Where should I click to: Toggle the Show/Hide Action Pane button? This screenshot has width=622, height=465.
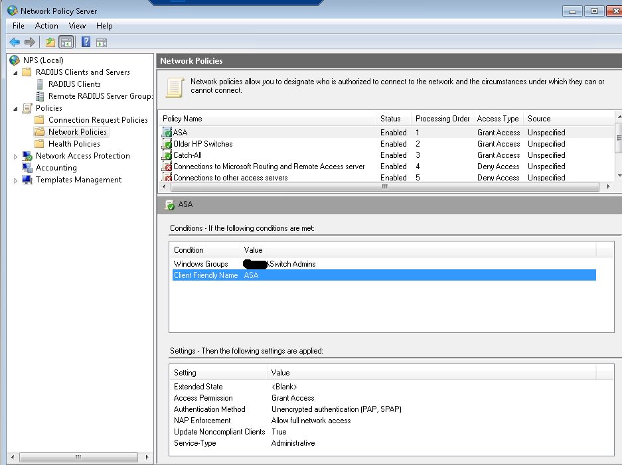102,42
